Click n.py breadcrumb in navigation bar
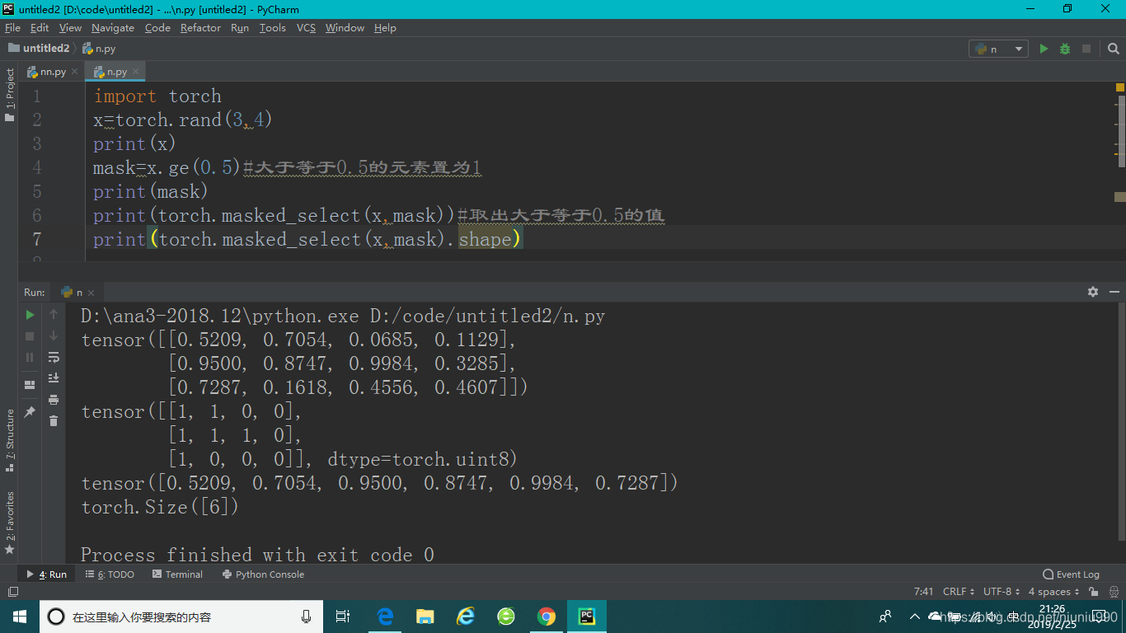Viewport: 1126px width, 633px height. point(99,49)
